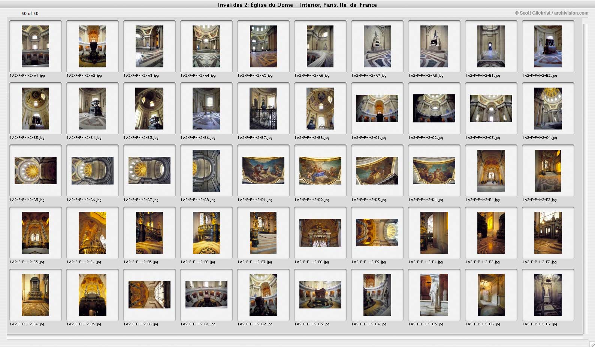Select thumbnail 1A2-F-P-I-2-E6.jpg
Screen dimensions: 595x347
[206, 233]
